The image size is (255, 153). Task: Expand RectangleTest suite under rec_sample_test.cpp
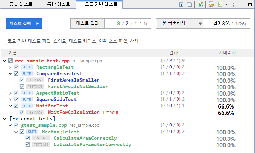pos(10,67)
